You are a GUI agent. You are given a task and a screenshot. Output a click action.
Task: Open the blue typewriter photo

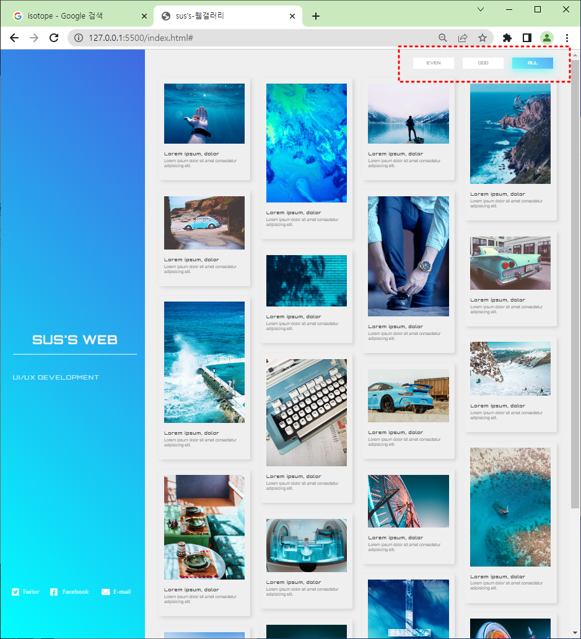pyautogui.click(x=307, y=412)
